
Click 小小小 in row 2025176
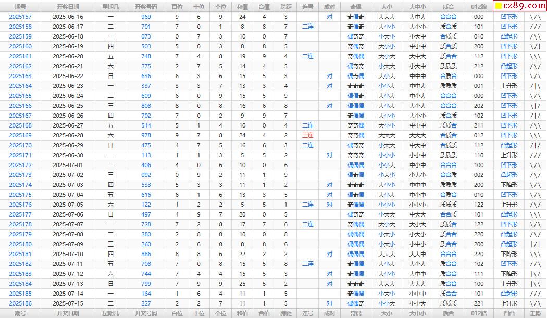point(387,205)
